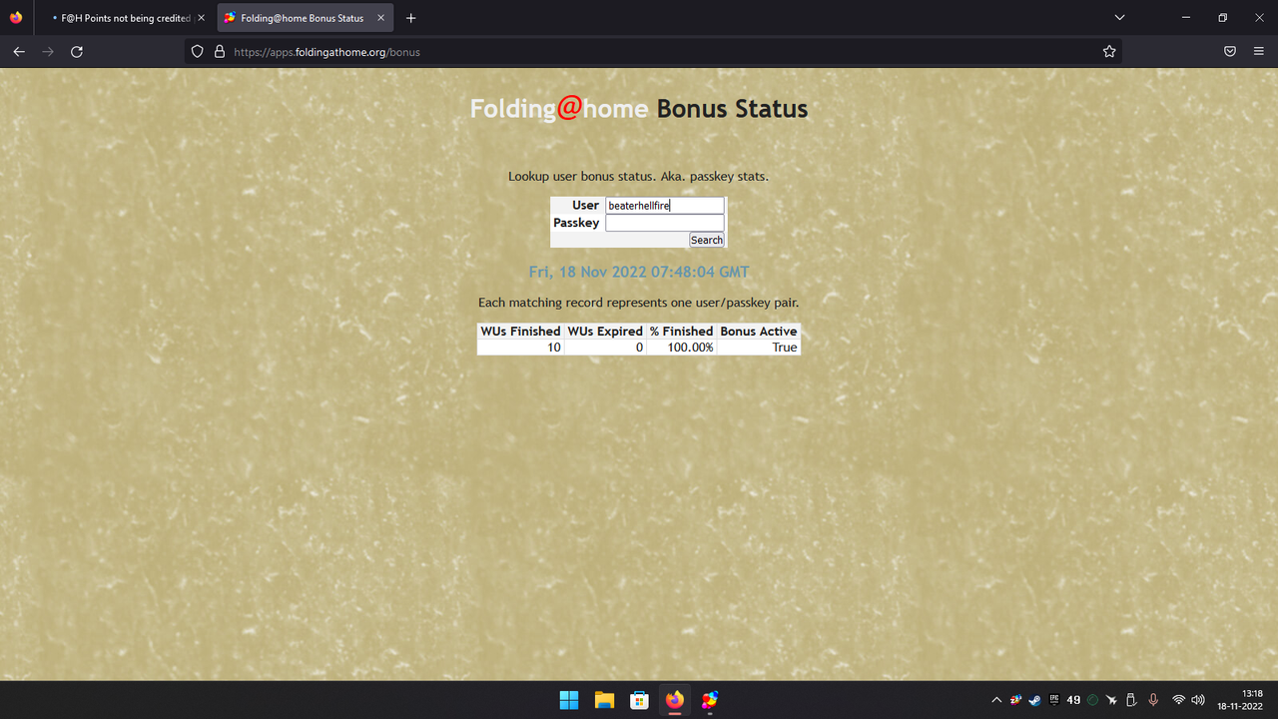Screen dimensions: 1278x719
Task: Open Folding@home app in taskbar
Action: tap(710, 700)
